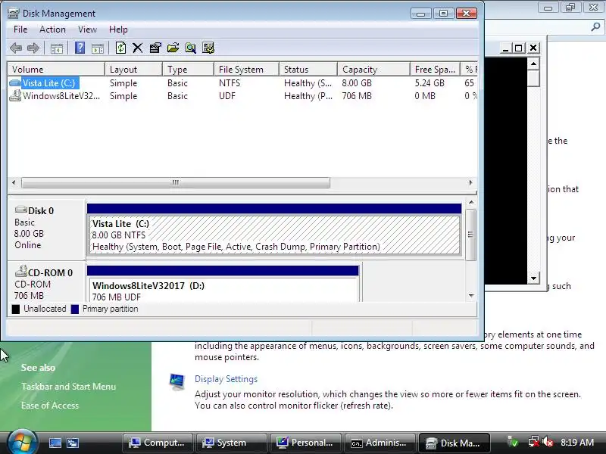Sort by the Free Space column header
This screenshot has height=454, width=606.
435,69
